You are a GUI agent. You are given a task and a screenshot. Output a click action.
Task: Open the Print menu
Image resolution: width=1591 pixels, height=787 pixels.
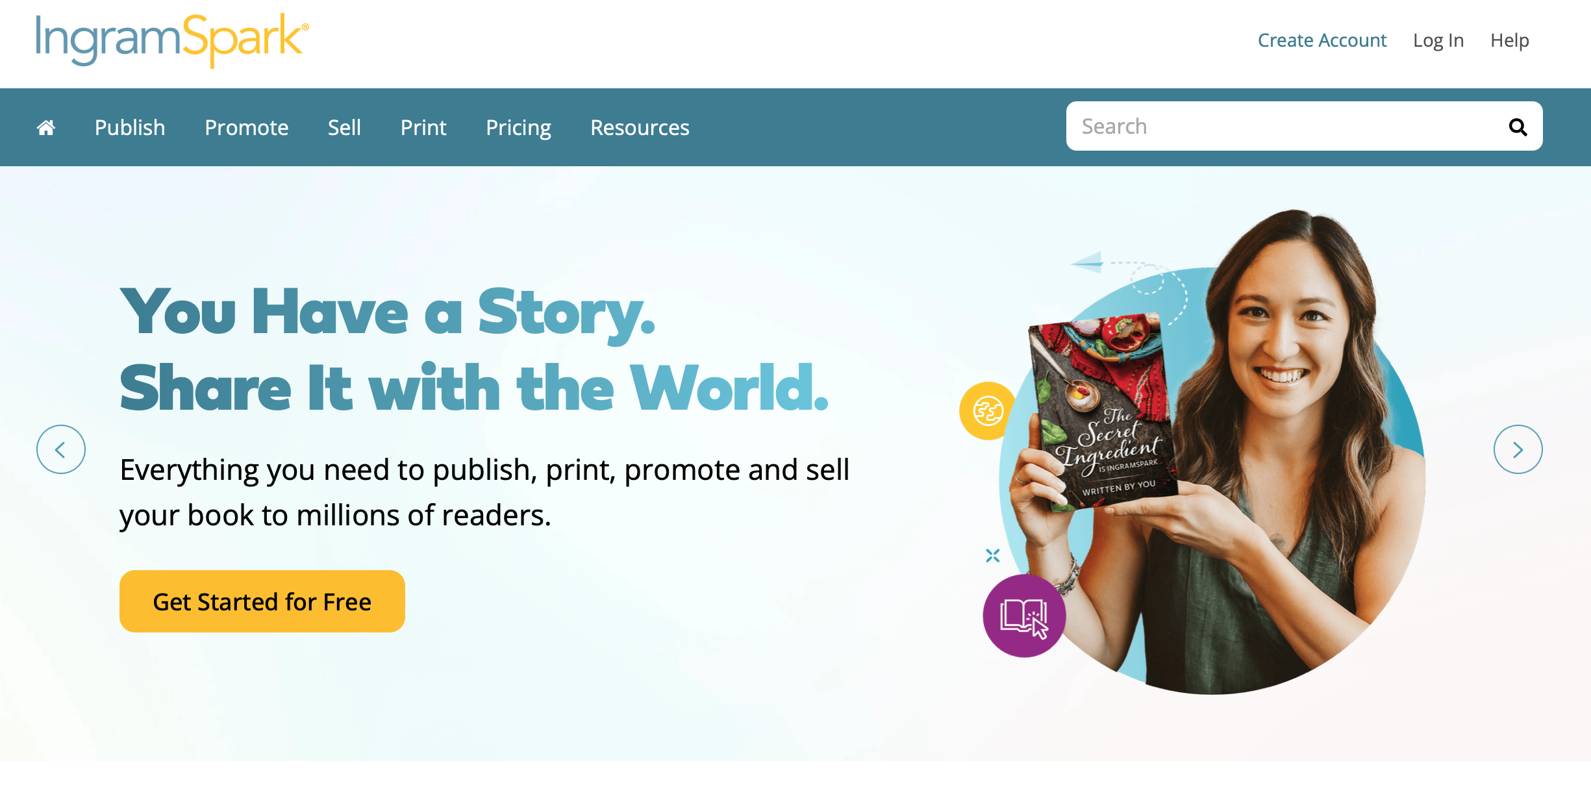pos(423,127)
